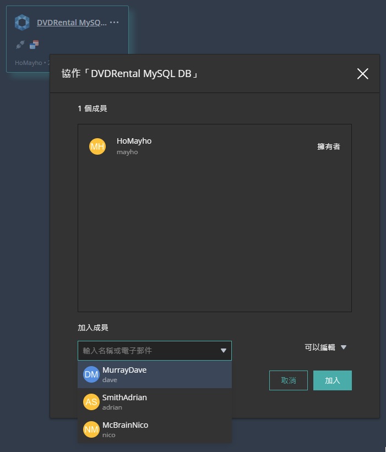Click the AS avatar for SmithAdrian
386x452 pixels.
pyautogui.click(x=91, y=402)
